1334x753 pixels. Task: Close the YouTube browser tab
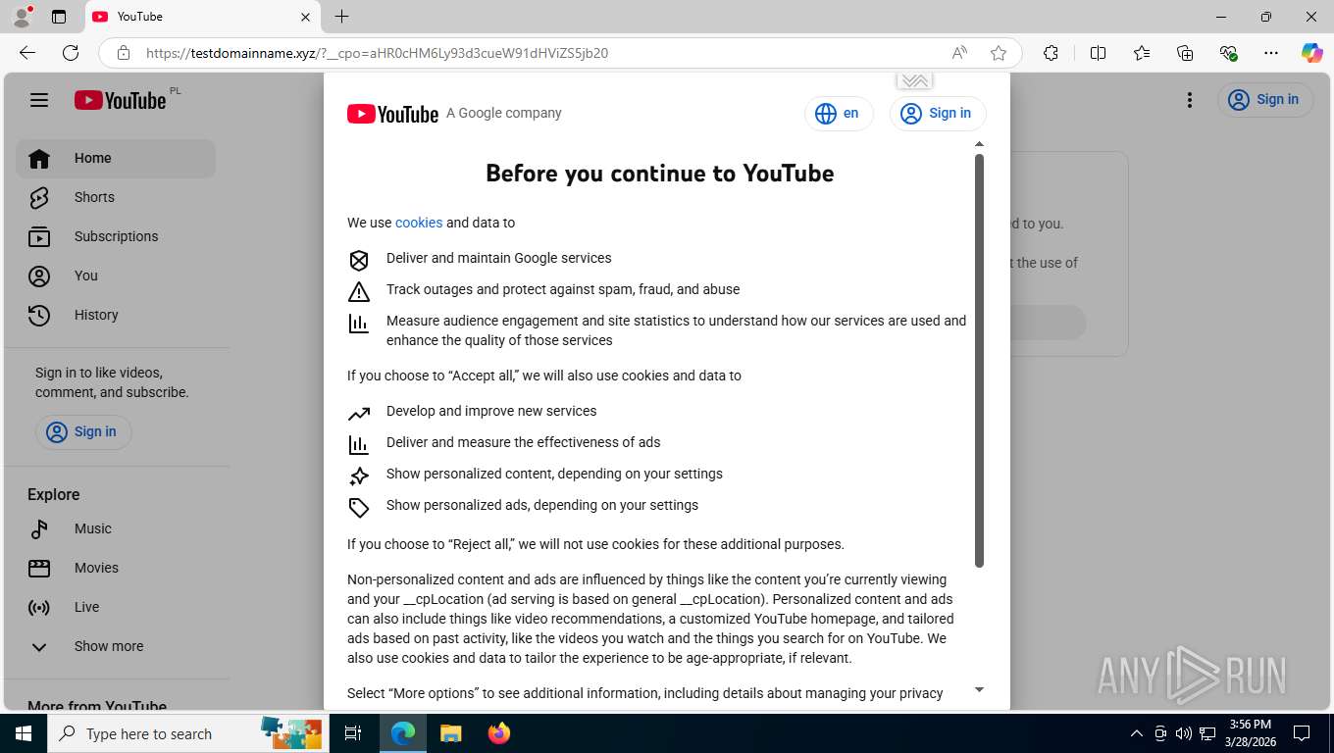pyautogui.click(x=305, y=17)
